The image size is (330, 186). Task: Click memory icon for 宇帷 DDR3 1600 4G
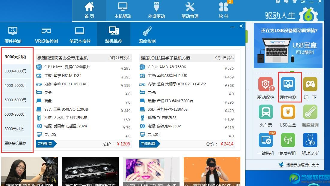click(x=39, y=84)
